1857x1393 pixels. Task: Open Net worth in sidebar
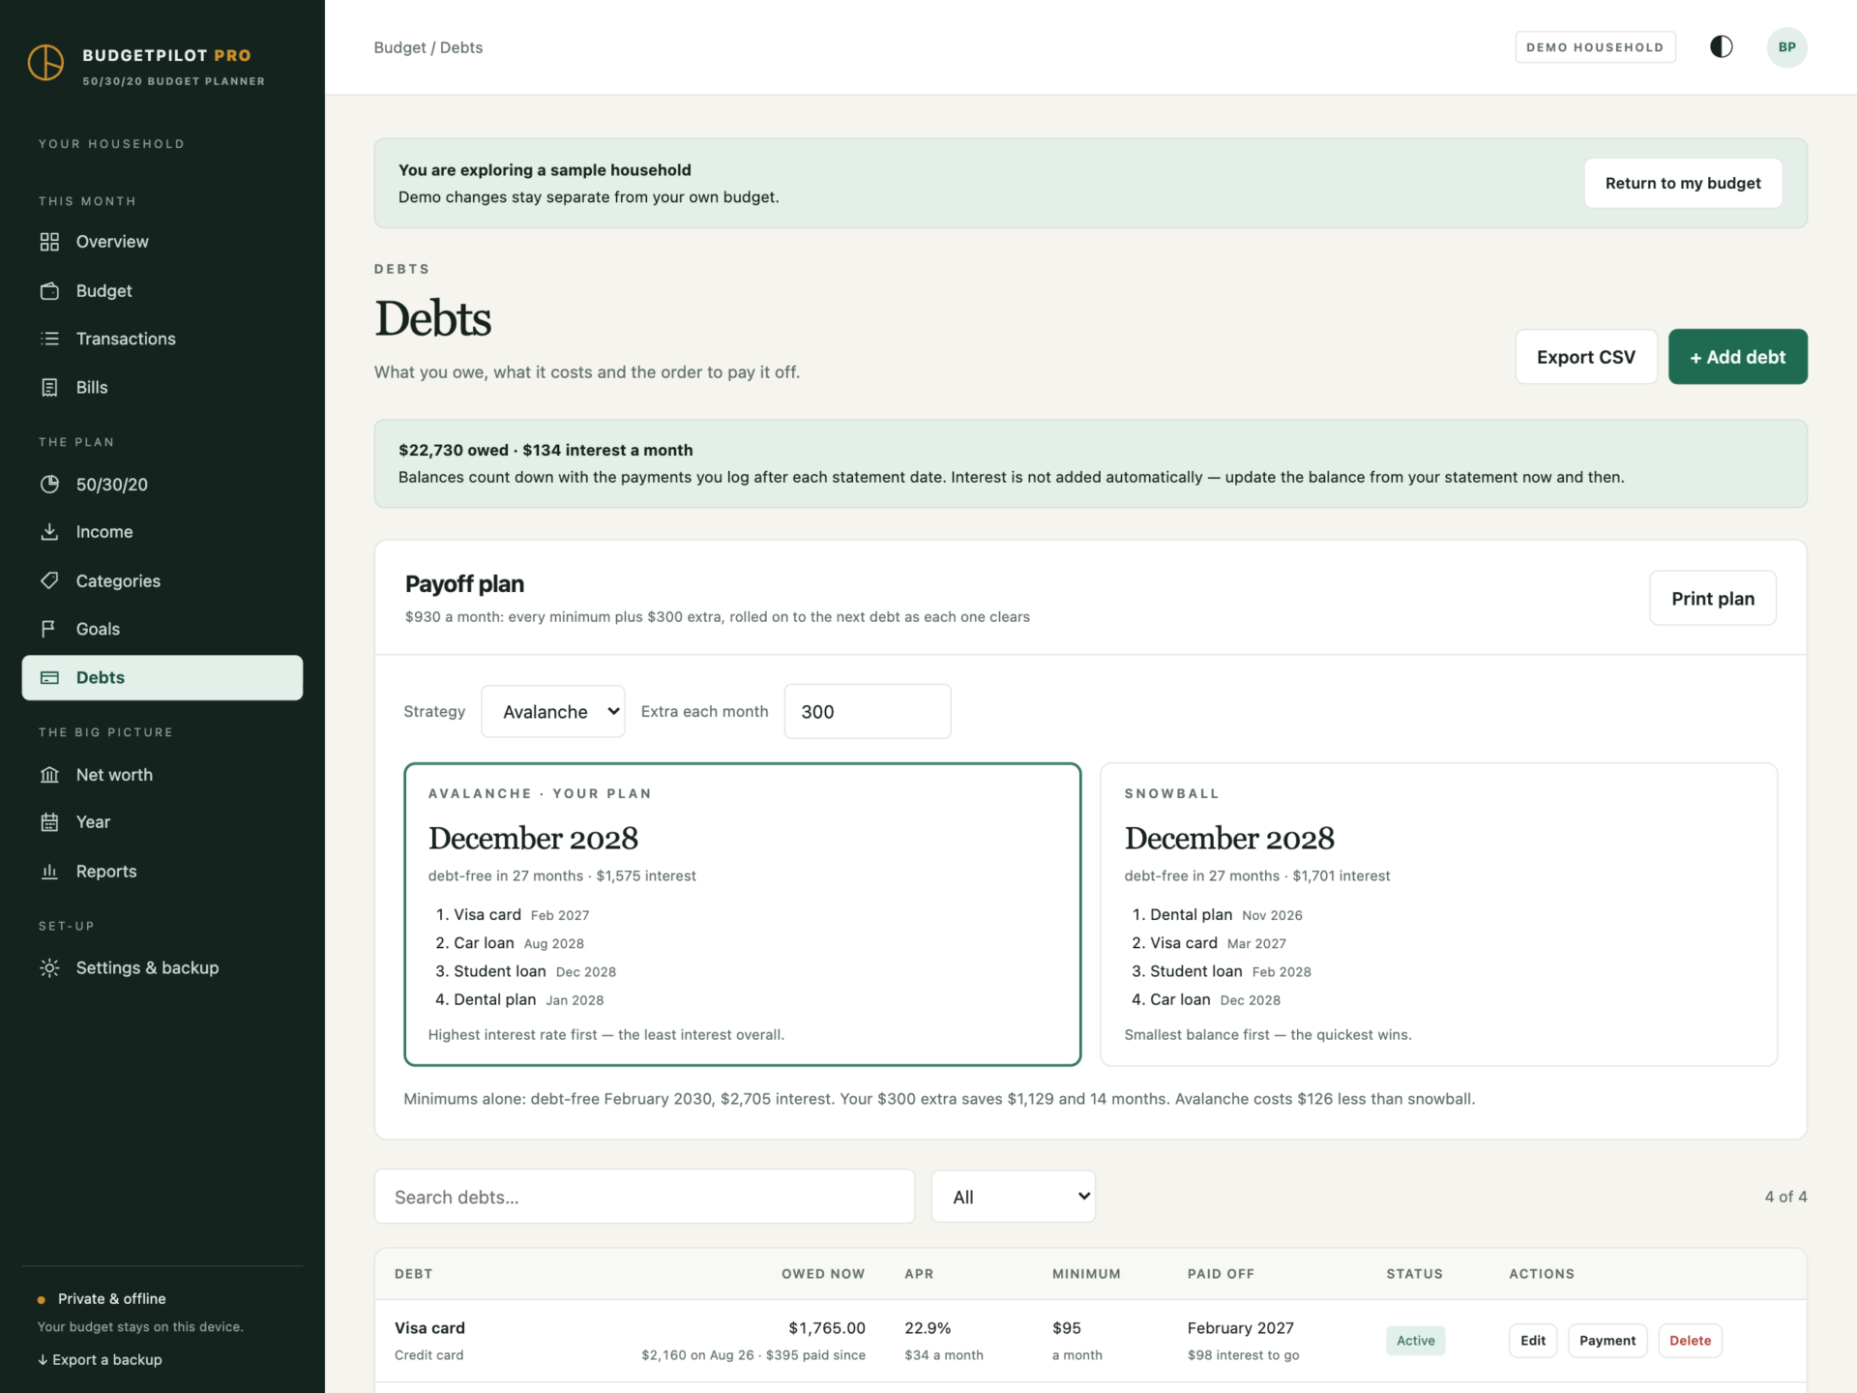point(162,775)
